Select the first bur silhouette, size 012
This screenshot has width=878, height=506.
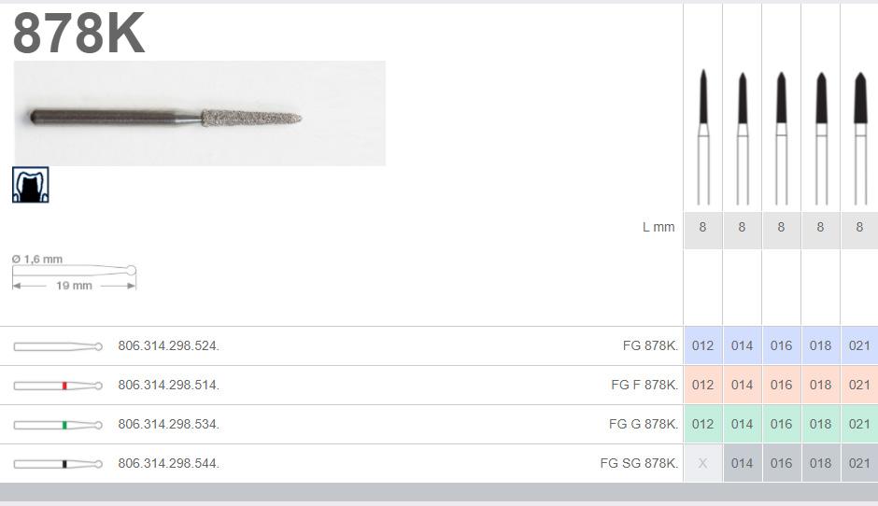(x=703, y=137)
